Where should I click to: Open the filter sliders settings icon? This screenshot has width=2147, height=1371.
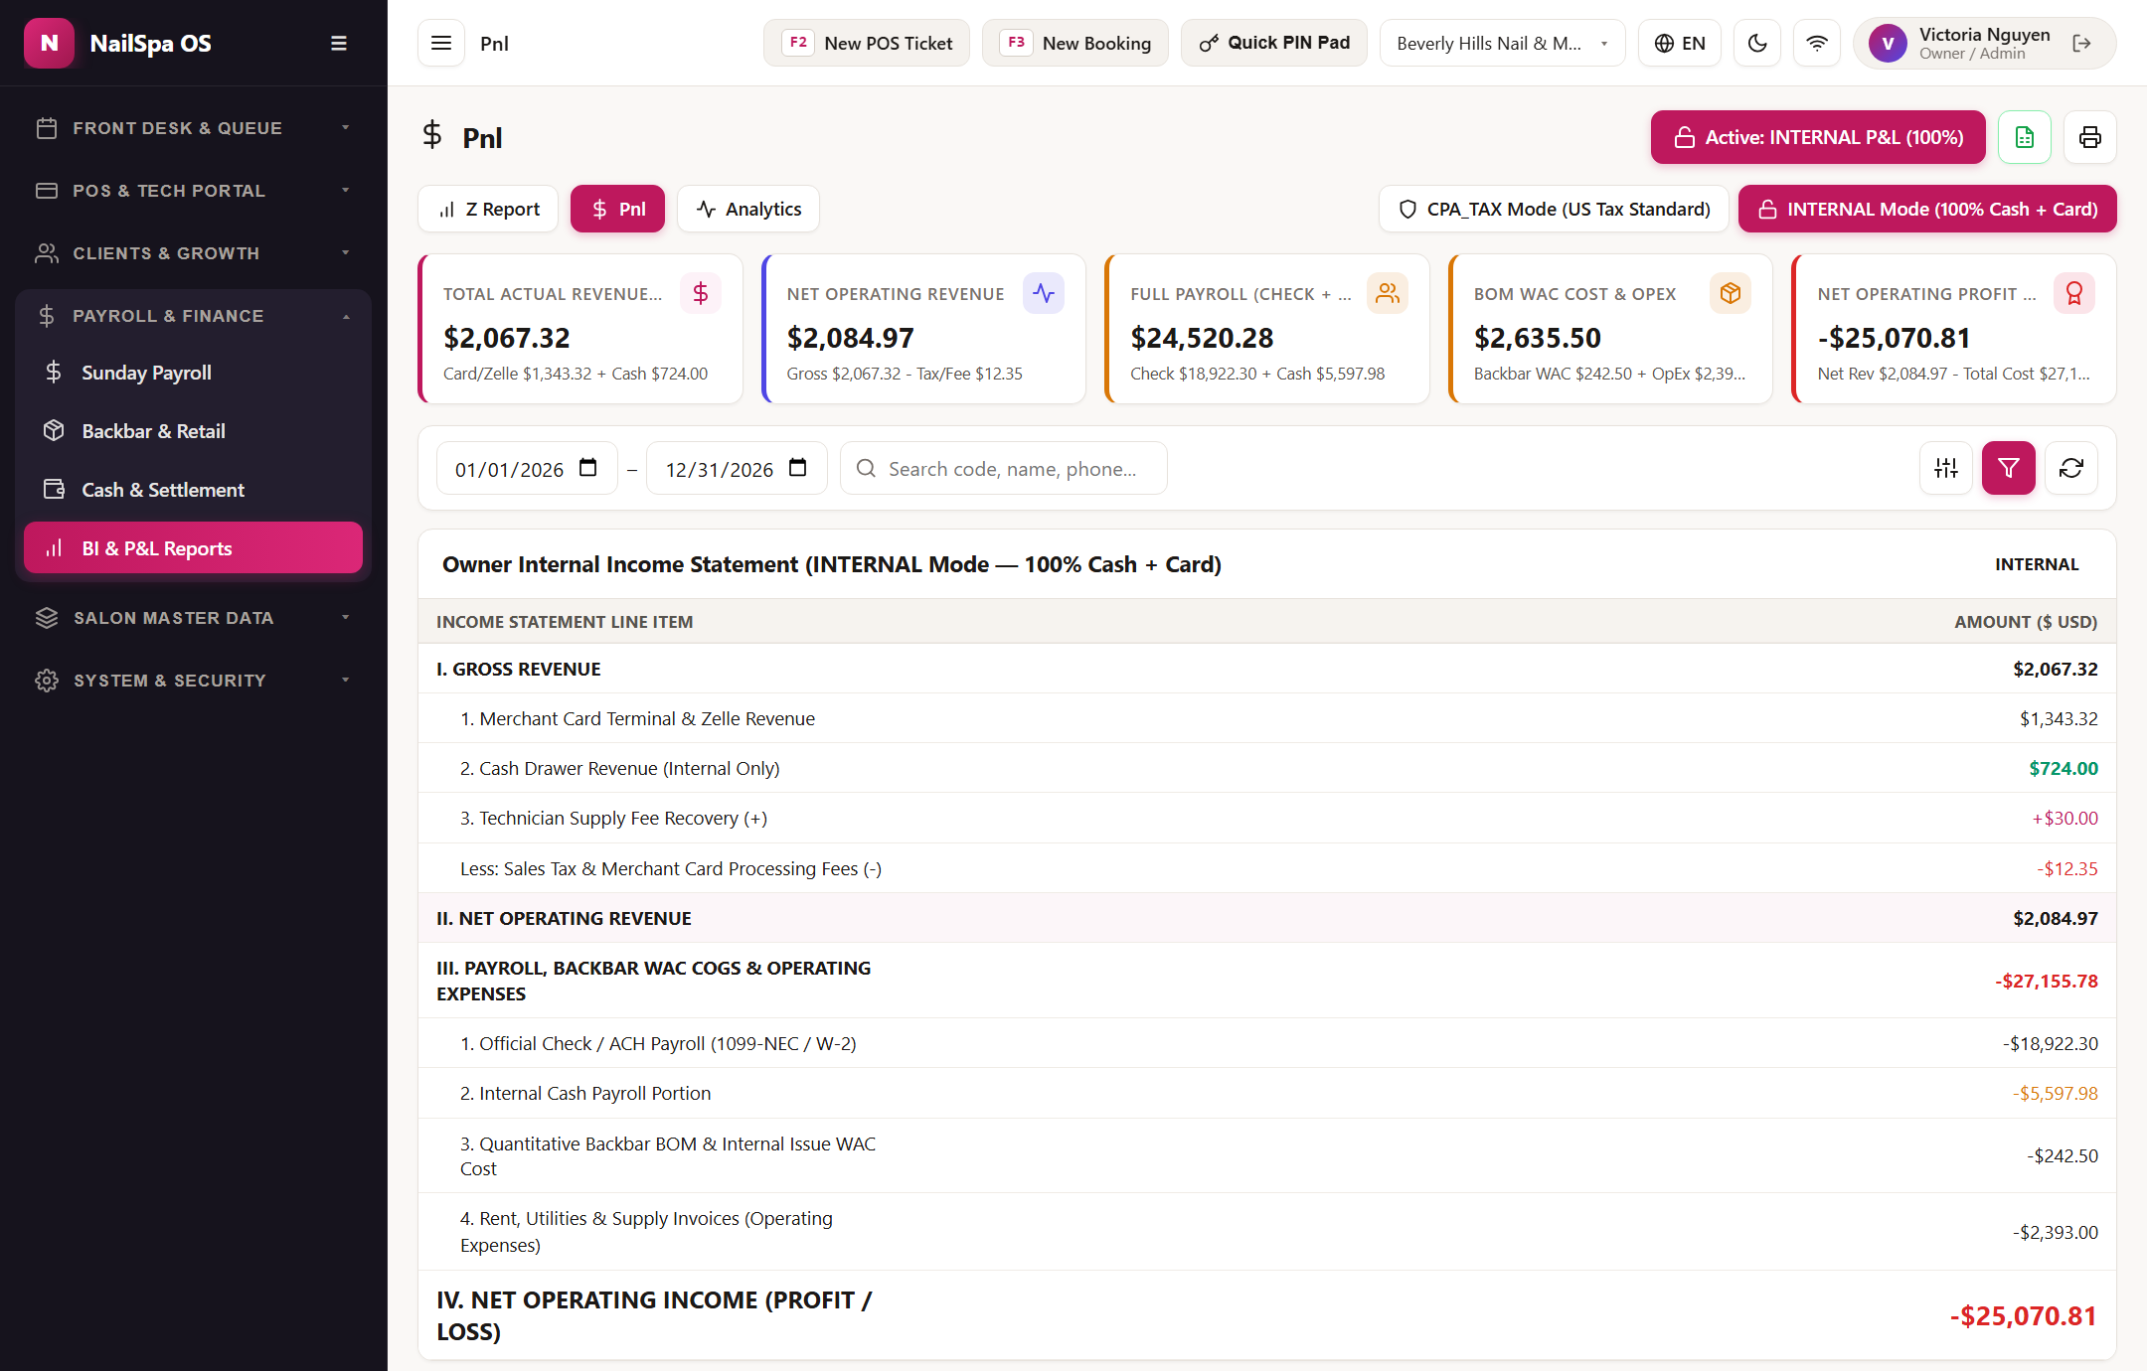(x=1946, y=468)
